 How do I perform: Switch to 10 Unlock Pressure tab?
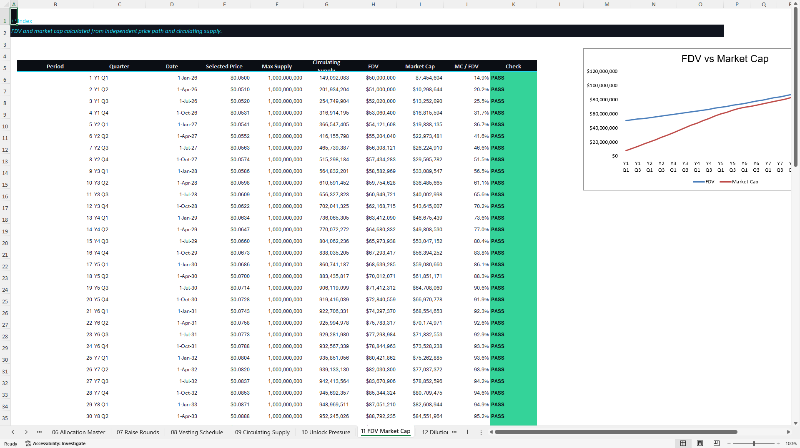pos(326,432)
